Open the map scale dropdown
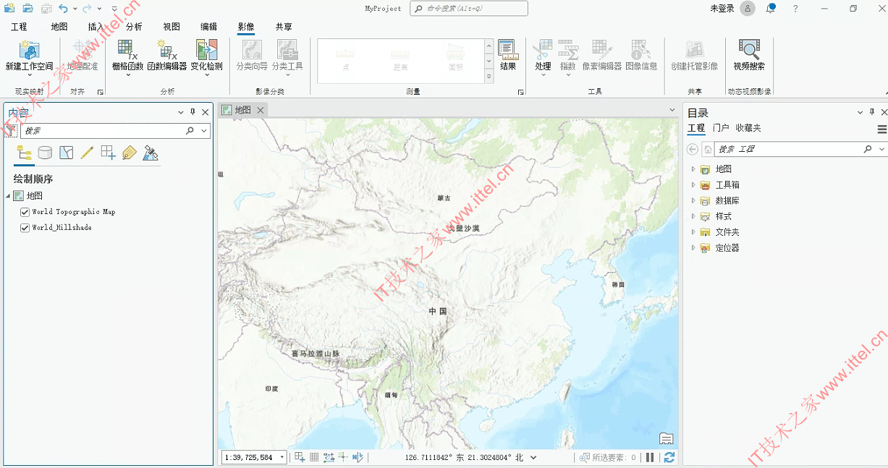Screen dimensions: 888x468 283,457
